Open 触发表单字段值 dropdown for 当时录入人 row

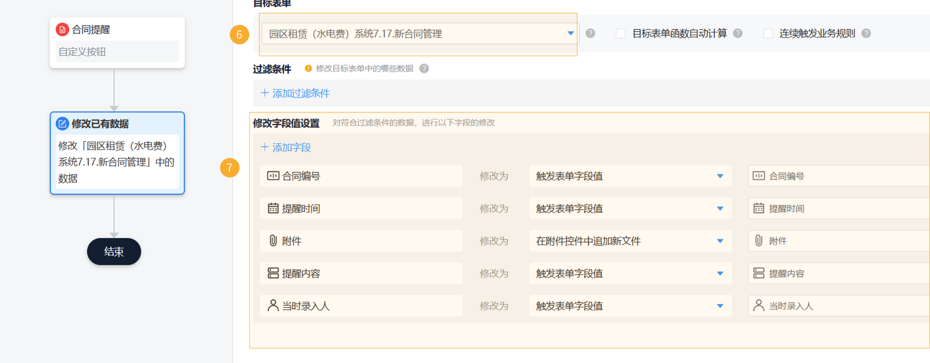(630, 306)
